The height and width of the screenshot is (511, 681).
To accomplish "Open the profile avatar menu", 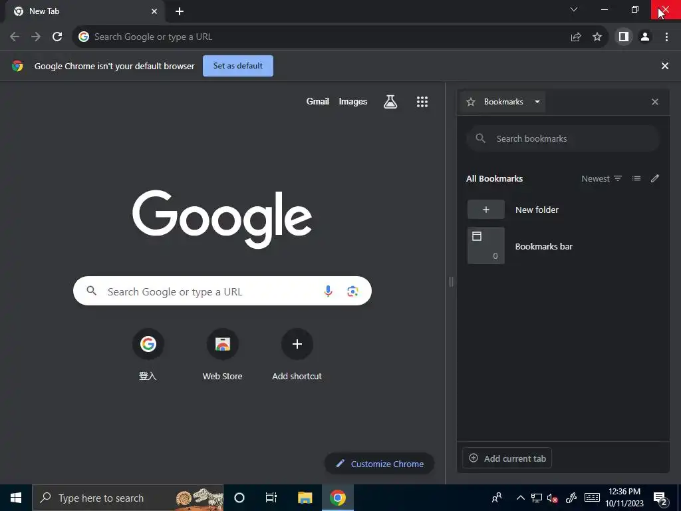I will point(645,37).
